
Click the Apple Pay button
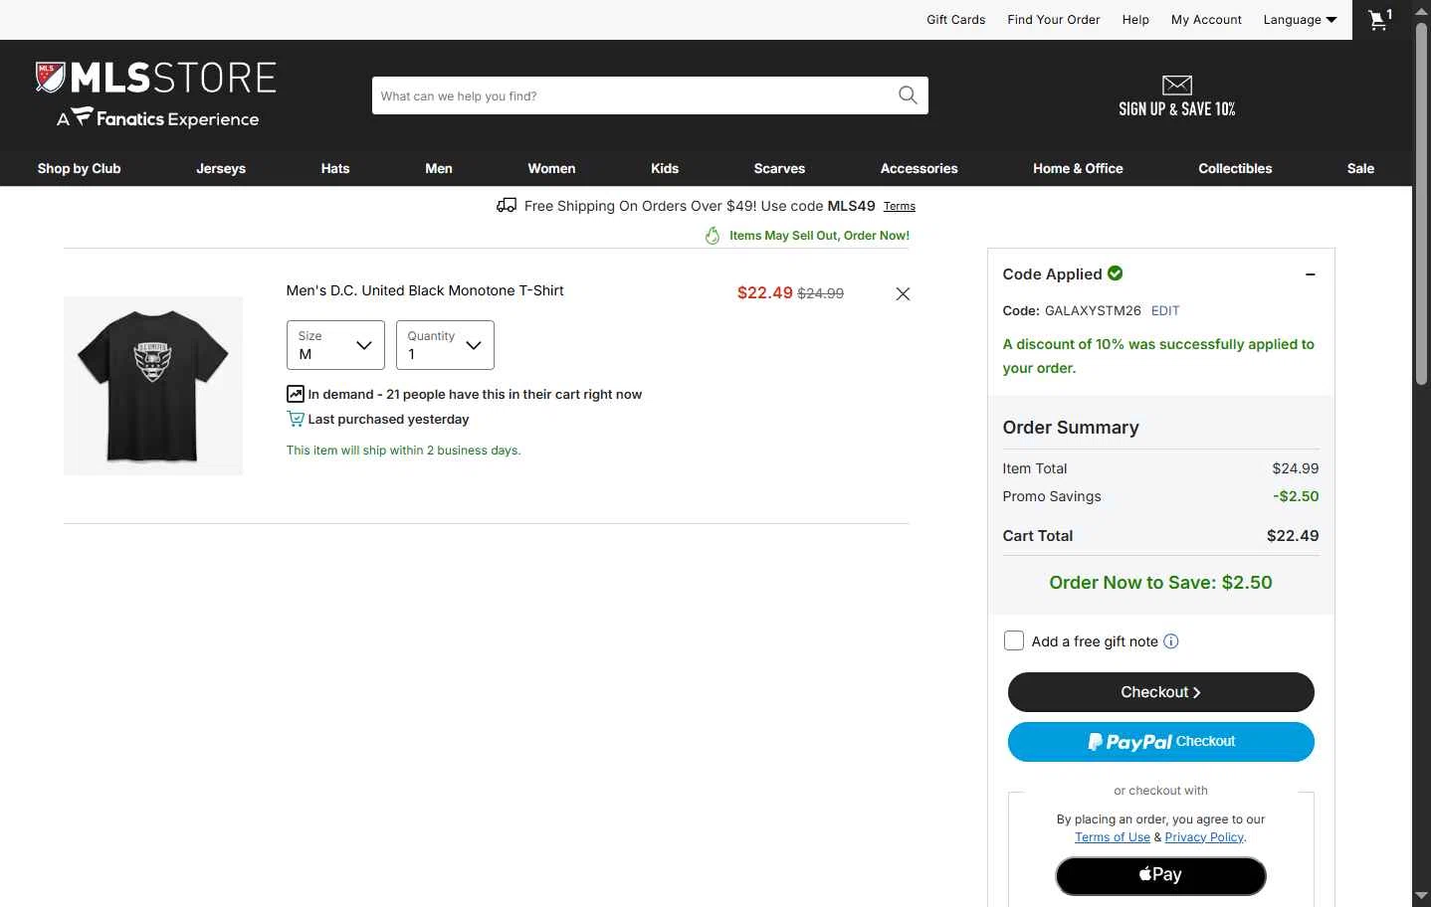pyautogui.click(x=1160, y=876)
